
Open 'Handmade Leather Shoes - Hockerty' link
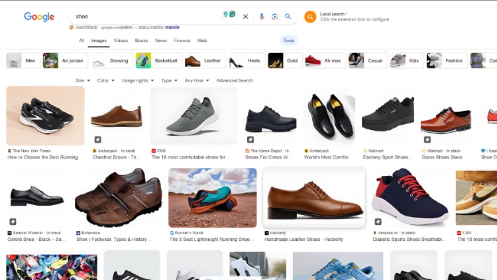tap(304, 240)
